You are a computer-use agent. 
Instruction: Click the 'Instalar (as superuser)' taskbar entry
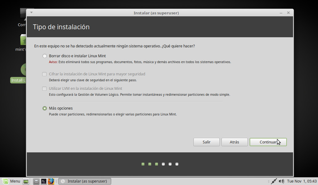click(x=85, y=181)
